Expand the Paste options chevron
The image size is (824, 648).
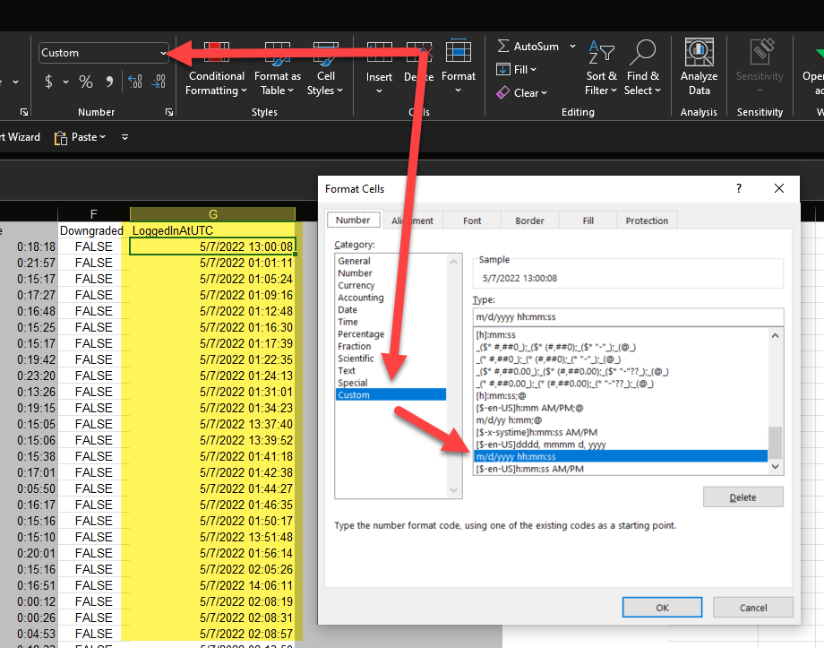pyautogui.click(x=102, y=137)
